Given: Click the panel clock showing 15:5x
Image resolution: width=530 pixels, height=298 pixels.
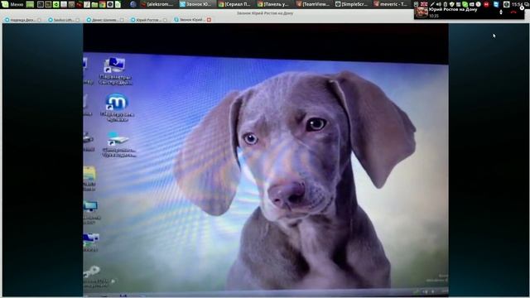Looking at the screenshot, I should click(x=516, y=4).
